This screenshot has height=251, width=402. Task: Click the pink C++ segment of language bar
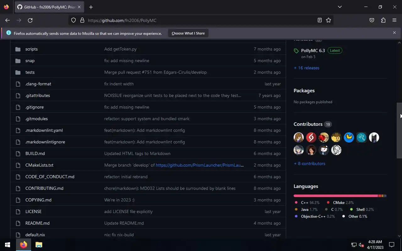335,196
